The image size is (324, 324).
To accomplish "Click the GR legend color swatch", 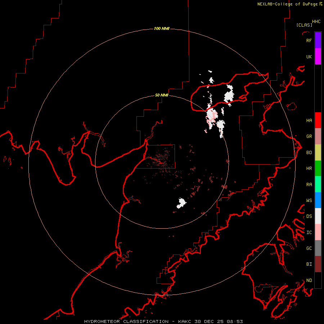I will click(318, 136).
